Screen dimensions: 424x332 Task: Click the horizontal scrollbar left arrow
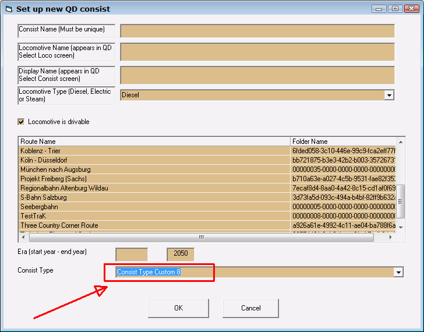click(x=23, y=238)
